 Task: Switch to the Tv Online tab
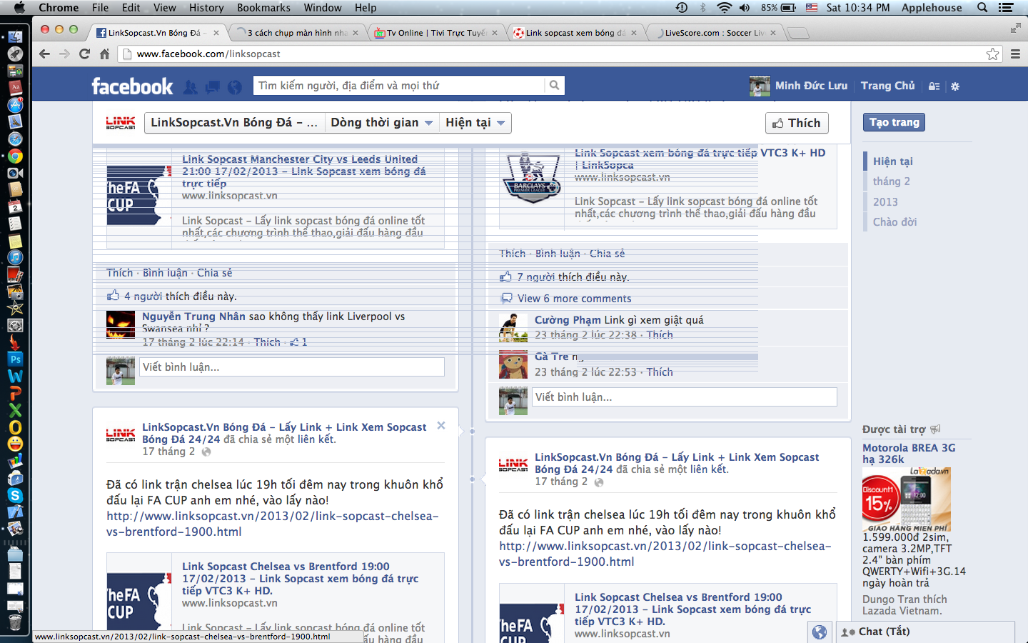(x=435, y=33)
